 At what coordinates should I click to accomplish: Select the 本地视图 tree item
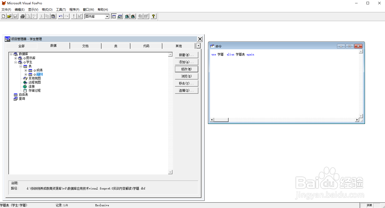click(34, 78)
